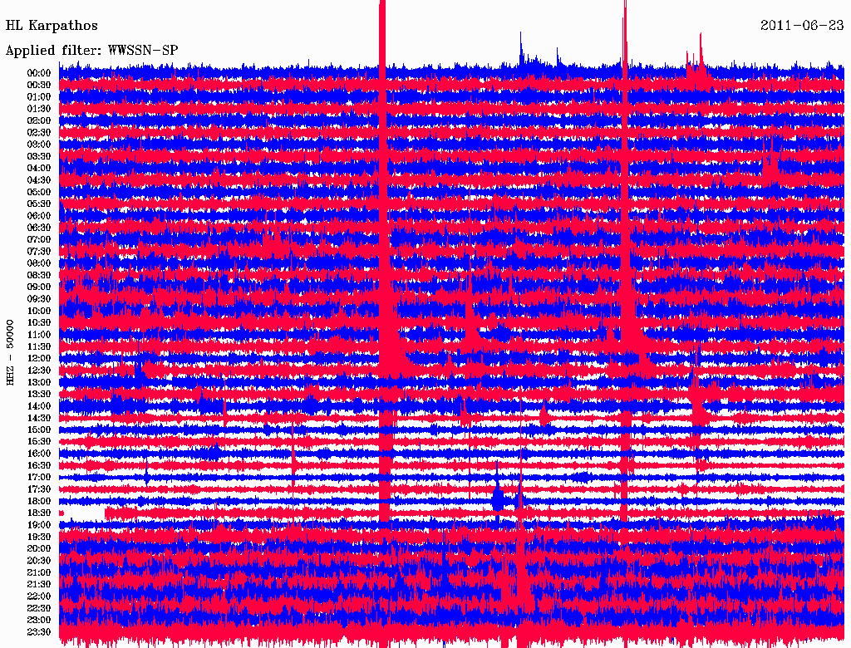This screenshot has width=851, height=648.
Task: Select the 09:30 time label
Action: pyautogui.click(x=39, y=298)
